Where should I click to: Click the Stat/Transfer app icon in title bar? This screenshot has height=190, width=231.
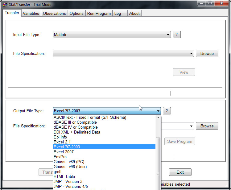5,5
